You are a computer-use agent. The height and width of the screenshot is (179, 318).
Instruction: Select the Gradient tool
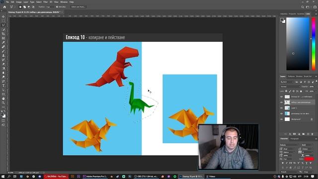tap(3, 68)
